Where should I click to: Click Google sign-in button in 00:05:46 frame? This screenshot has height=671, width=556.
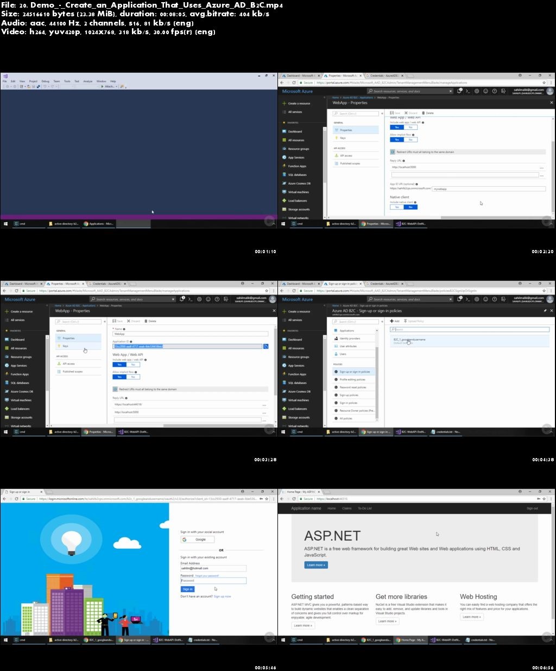click(x=197, y=540)
